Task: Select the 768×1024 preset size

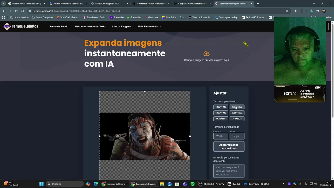Action: tap(237, 119)
